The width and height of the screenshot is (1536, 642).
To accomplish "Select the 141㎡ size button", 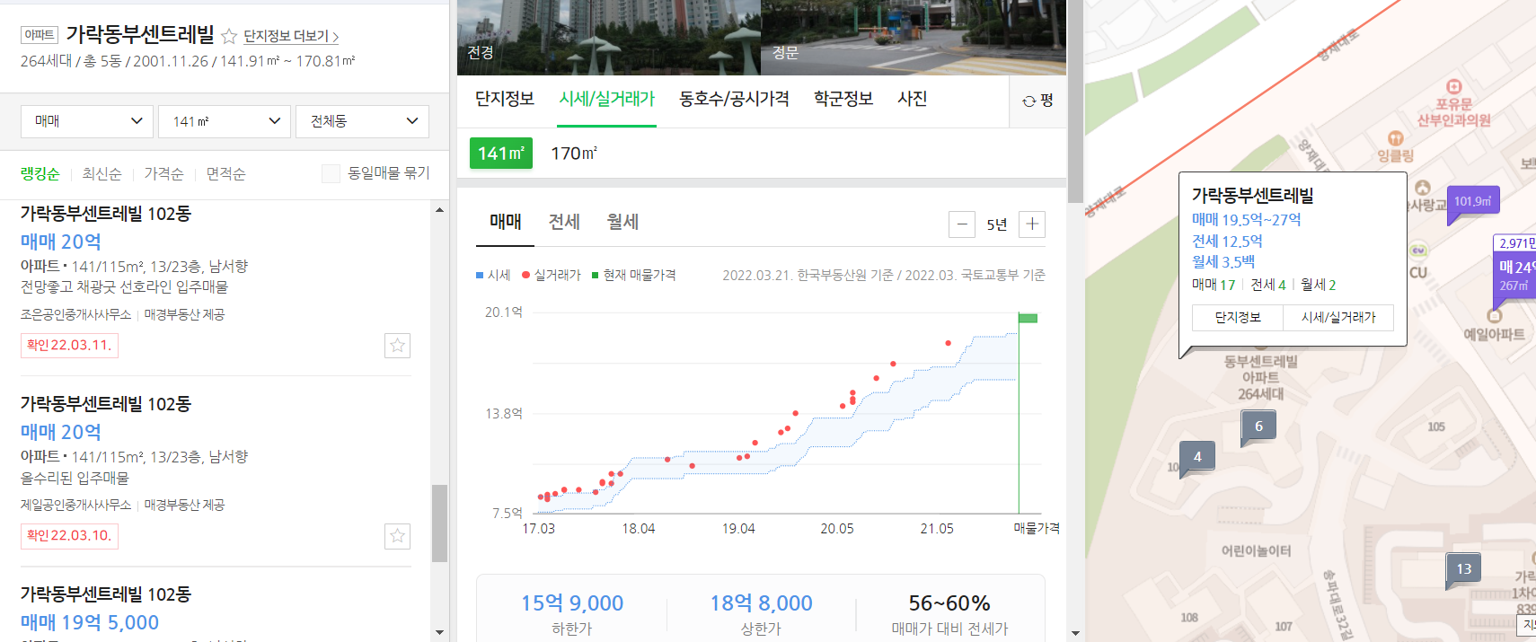I will [501, 154].
